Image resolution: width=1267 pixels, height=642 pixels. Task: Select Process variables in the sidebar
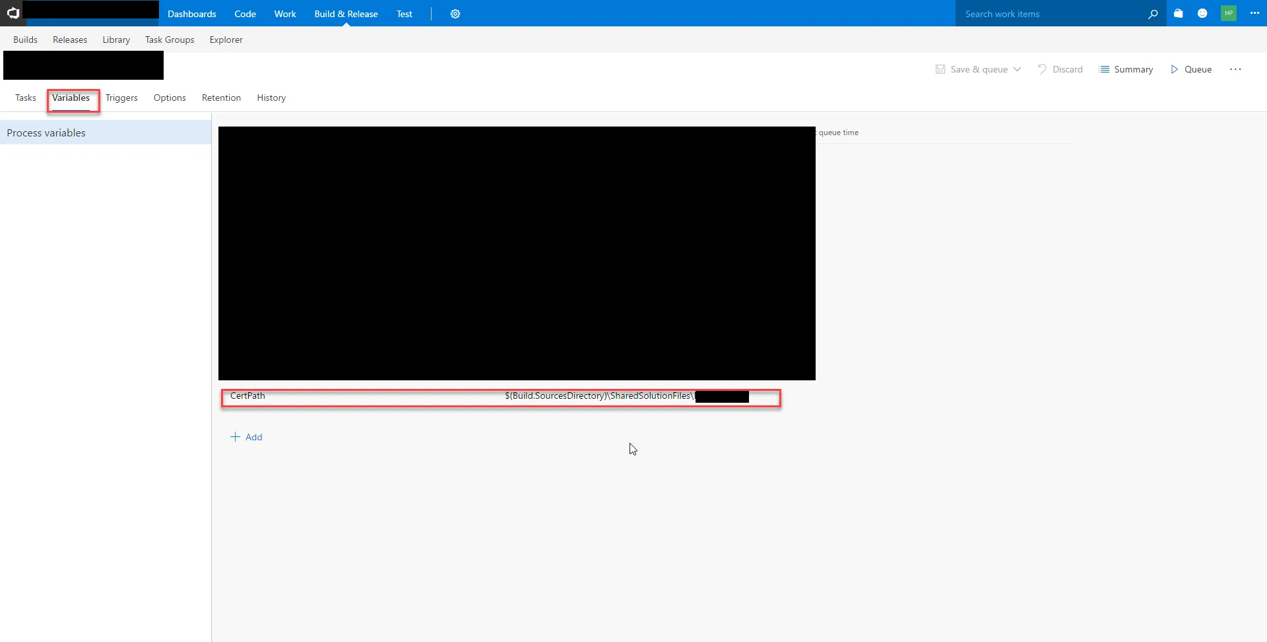pos(106,132)
